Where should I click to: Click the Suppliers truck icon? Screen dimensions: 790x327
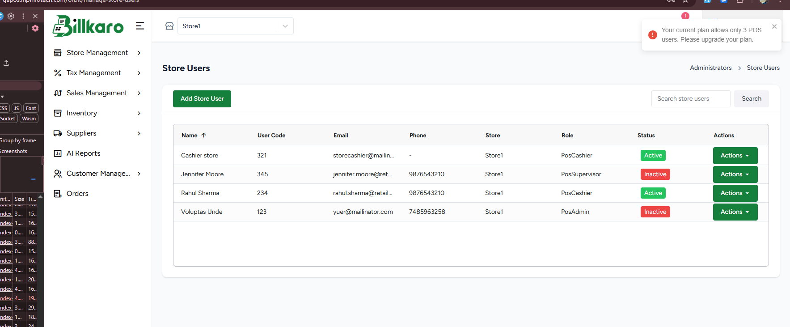click(58, 133)
